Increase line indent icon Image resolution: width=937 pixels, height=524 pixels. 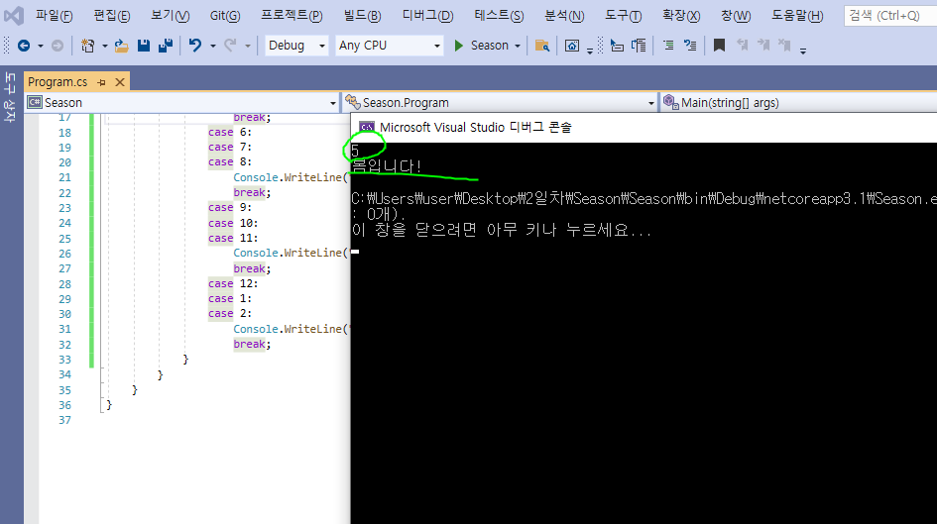[668, 46]
